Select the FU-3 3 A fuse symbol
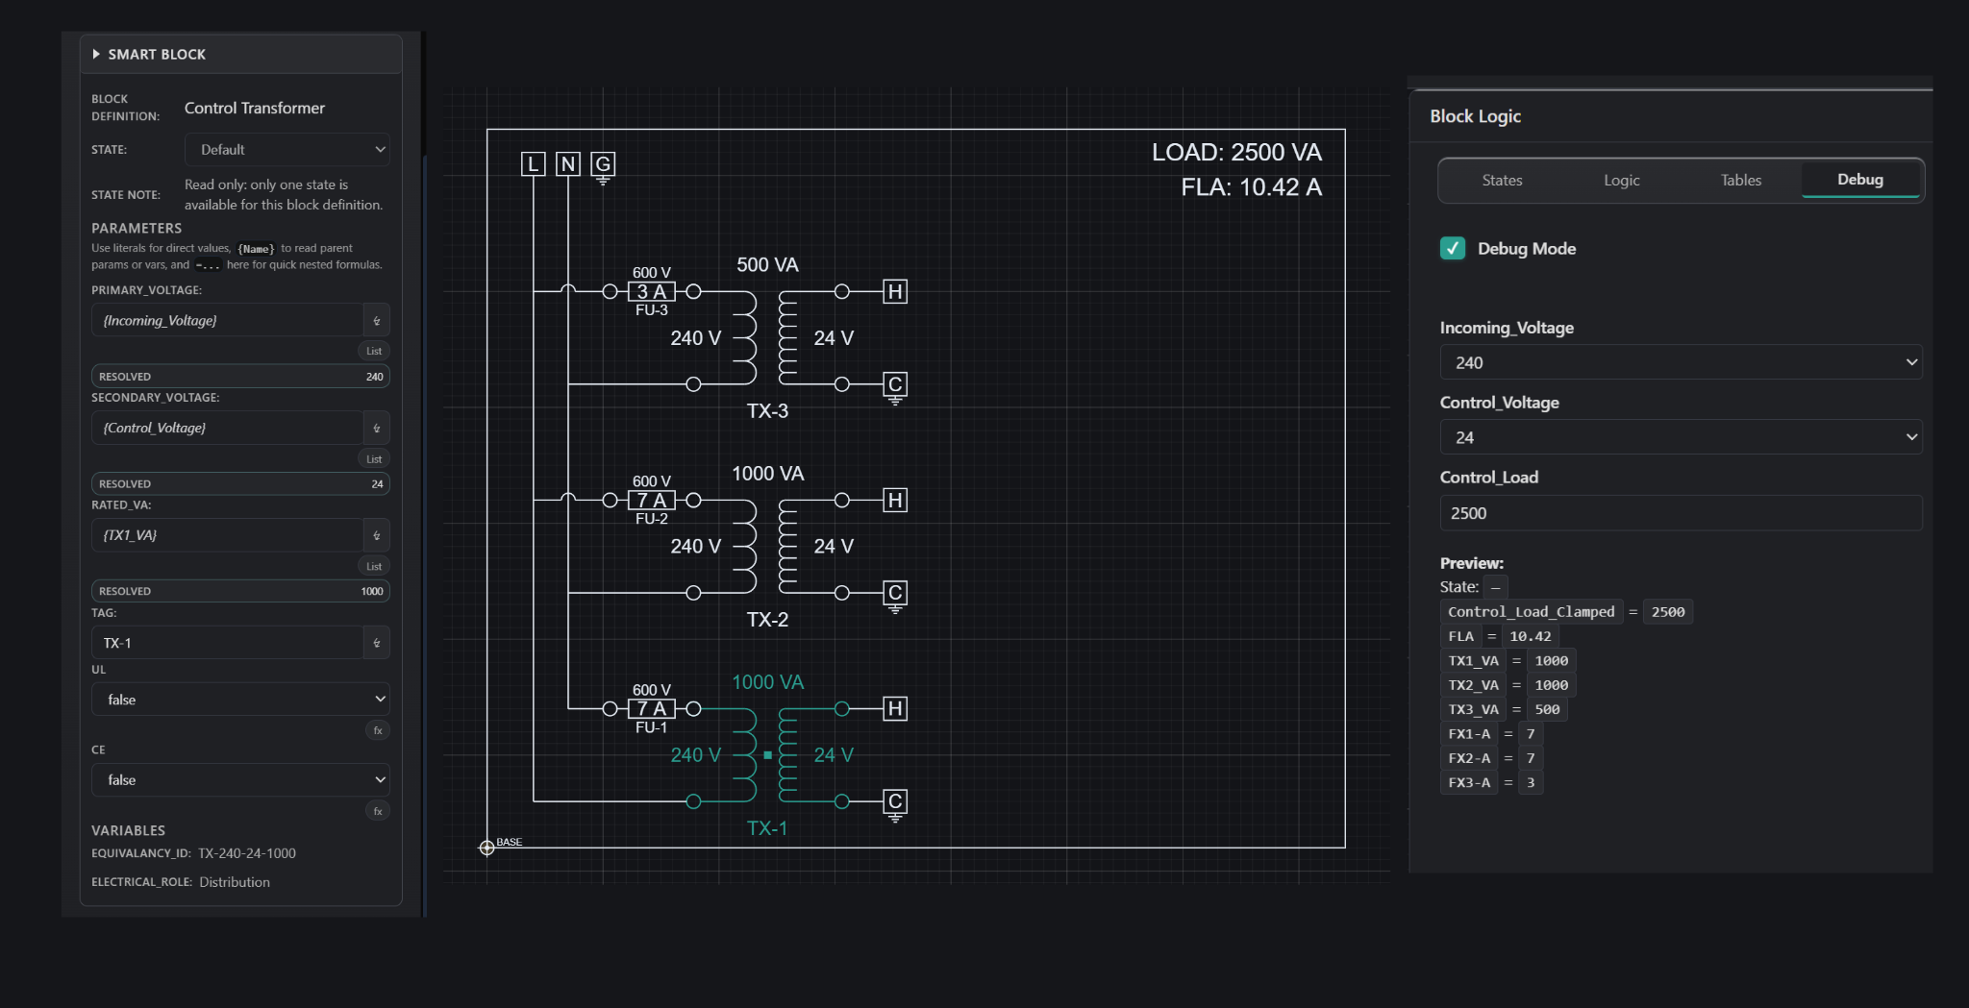The image size is (1969, 1008). 652,291
